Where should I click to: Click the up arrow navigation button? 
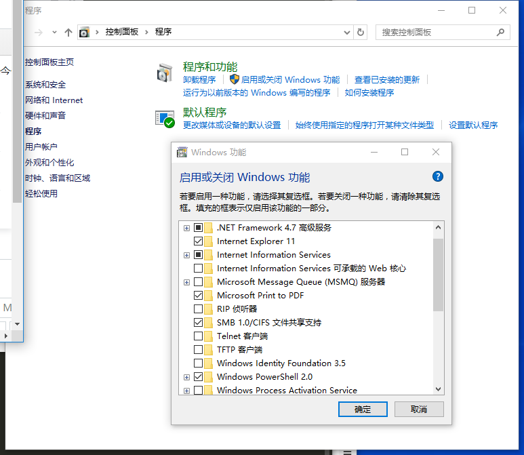pos(68,33)
